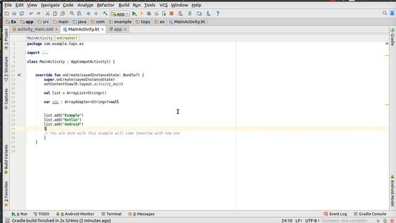The image size is (396, 223).
Task: Click the Redo arrow icon
Action: coord(38,14)
